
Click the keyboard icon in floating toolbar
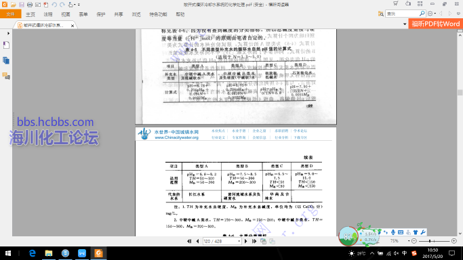click(401, 232)
